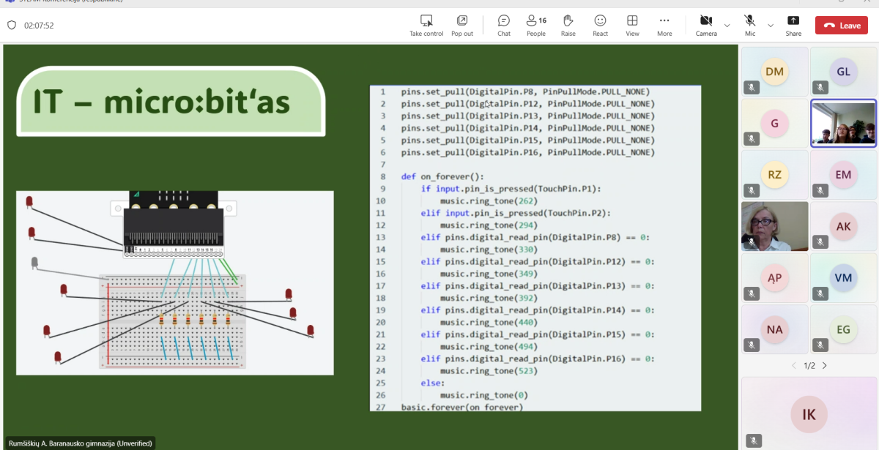The width and height of the screenshot is (879, 450).
Task: Click muted mic icon on RZ tile
Action: 751,190
